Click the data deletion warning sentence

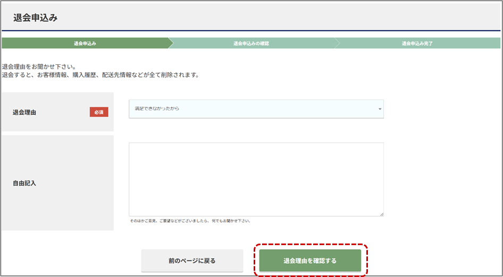100,75
